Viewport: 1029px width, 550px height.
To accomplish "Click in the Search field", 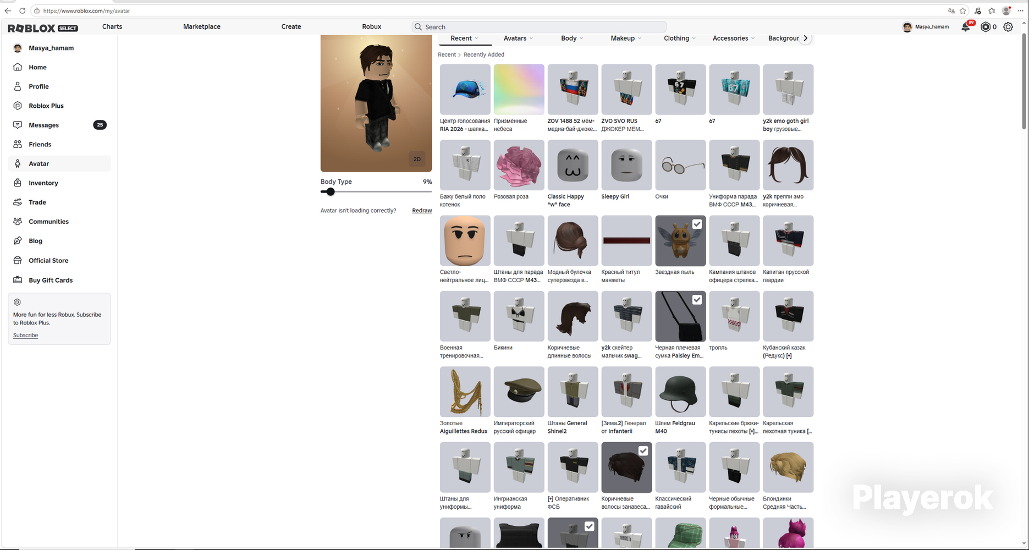I will [x=539, y=26].
